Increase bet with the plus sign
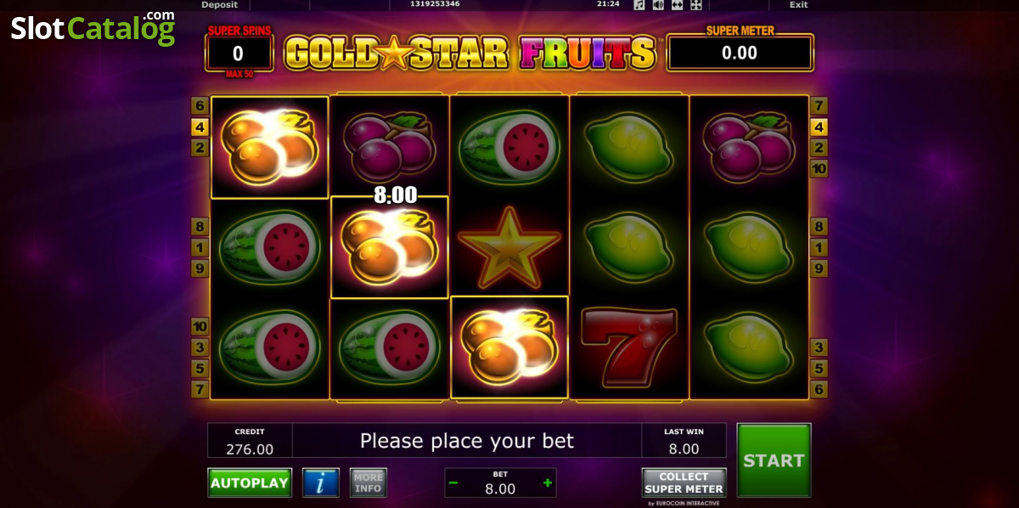Image resolution: width=1019 pixels, height=508 pixels. (x=548, y=483)
